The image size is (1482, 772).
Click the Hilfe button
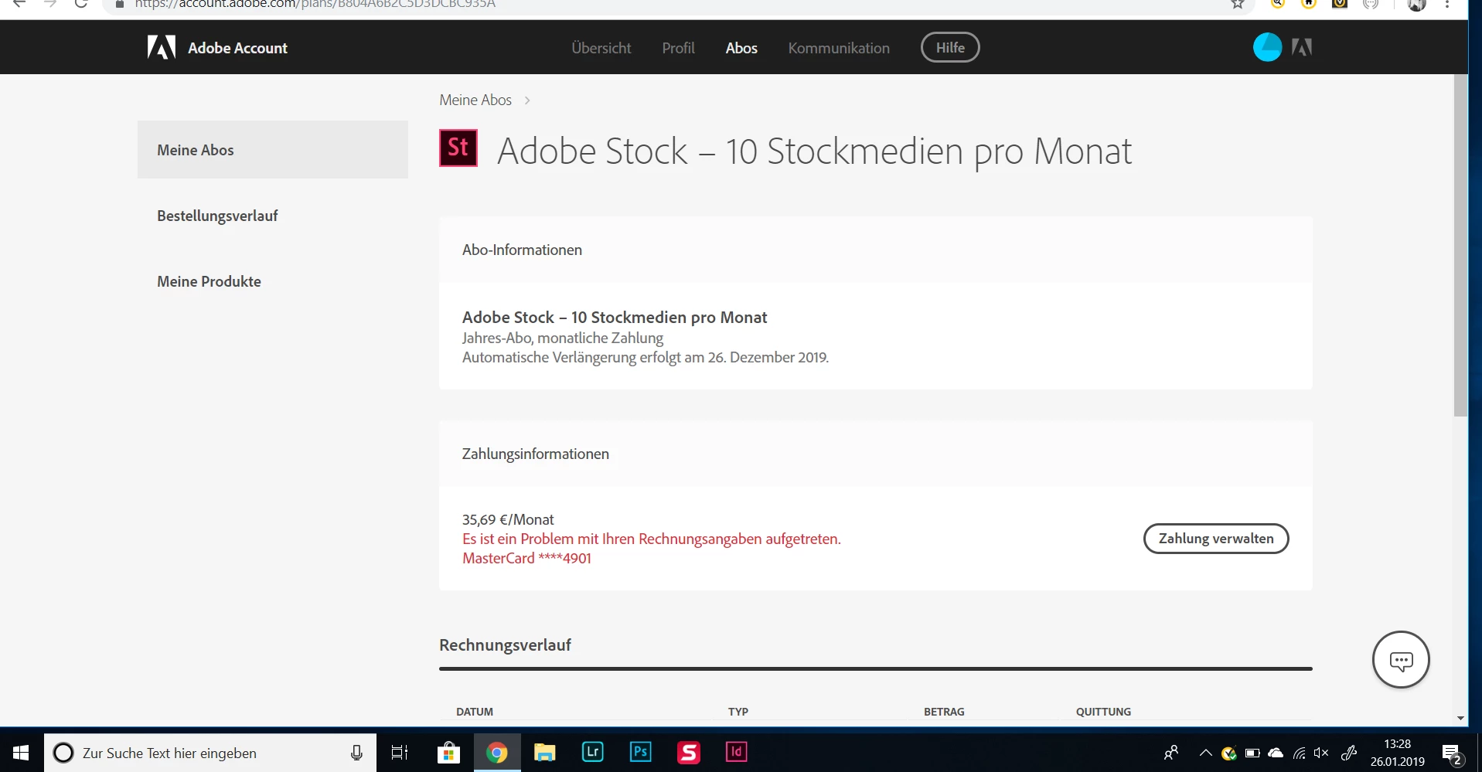[x=950, y=47]
